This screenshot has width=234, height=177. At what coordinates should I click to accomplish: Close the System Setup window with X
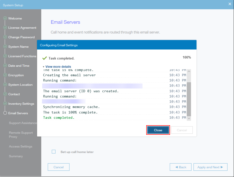coord(230,4)
